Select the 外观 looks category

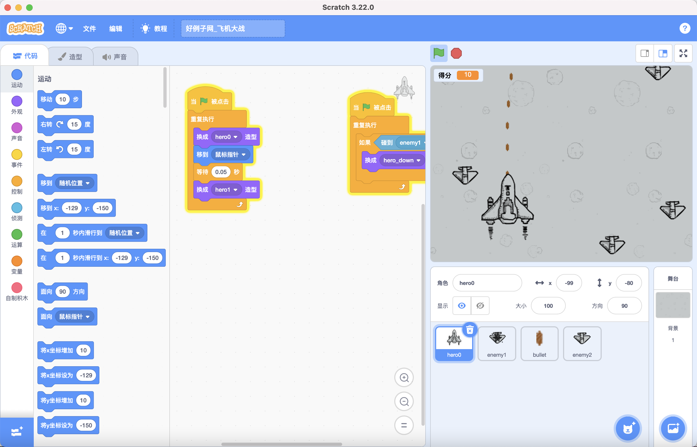(x=17, y=105)
